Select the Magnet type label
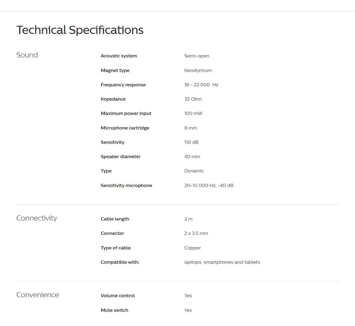The image size is (355, 326). [115, 71]
